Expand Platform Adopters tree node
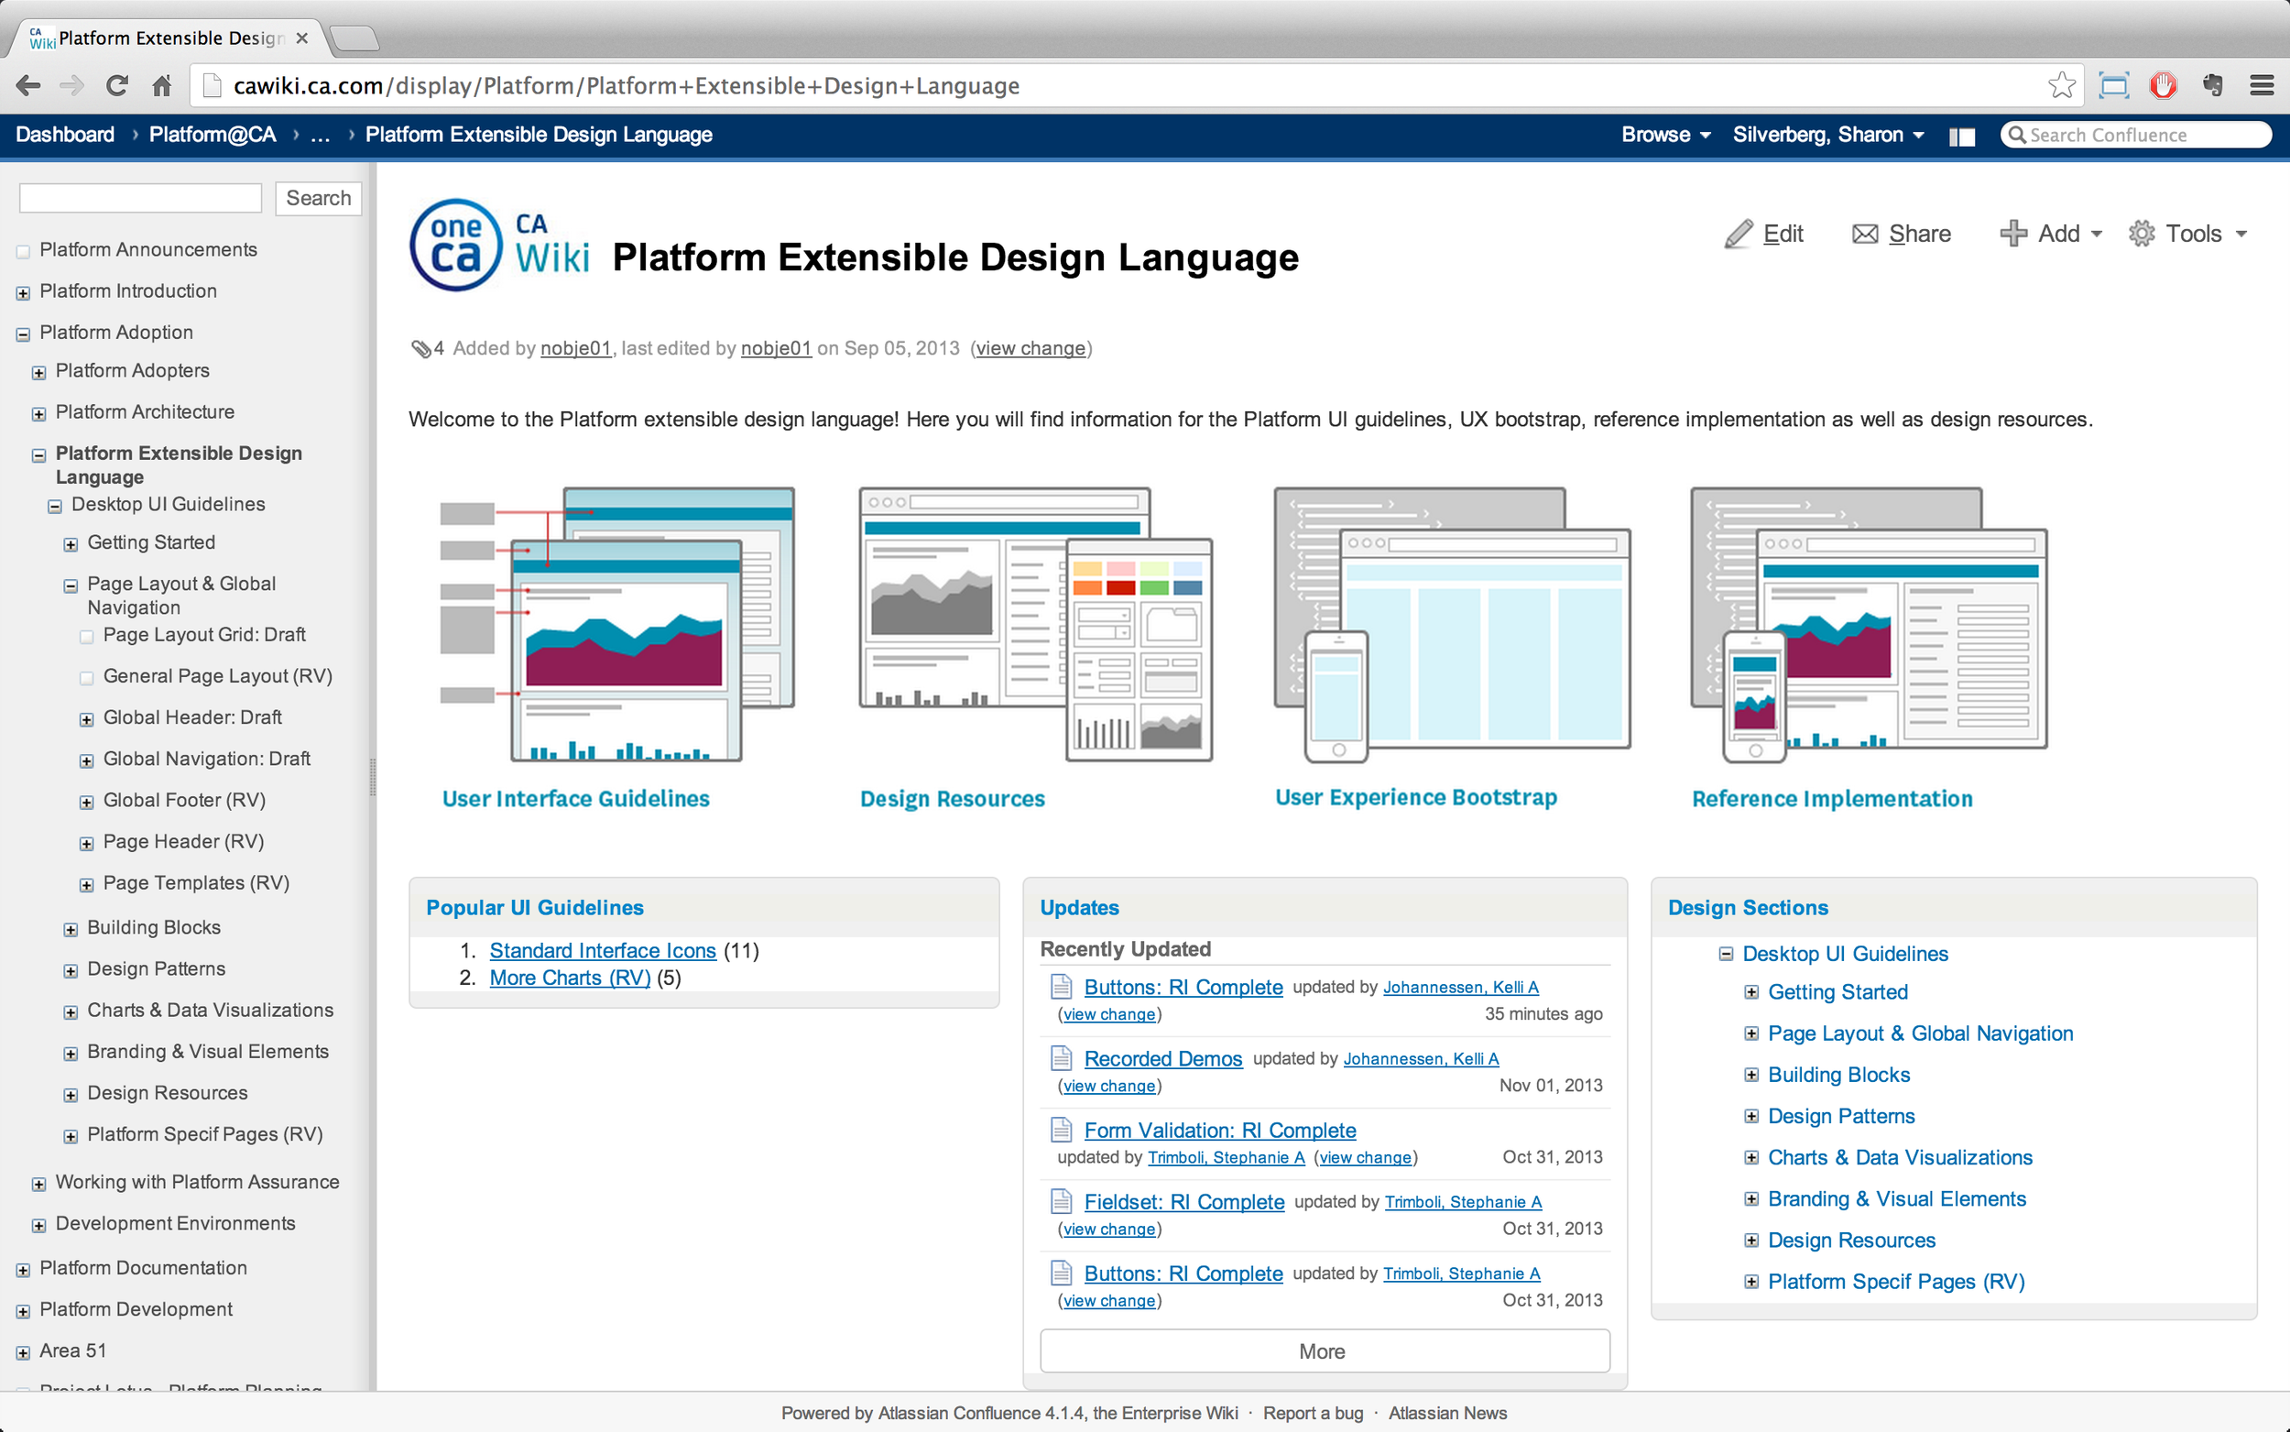 pos(38,372)
